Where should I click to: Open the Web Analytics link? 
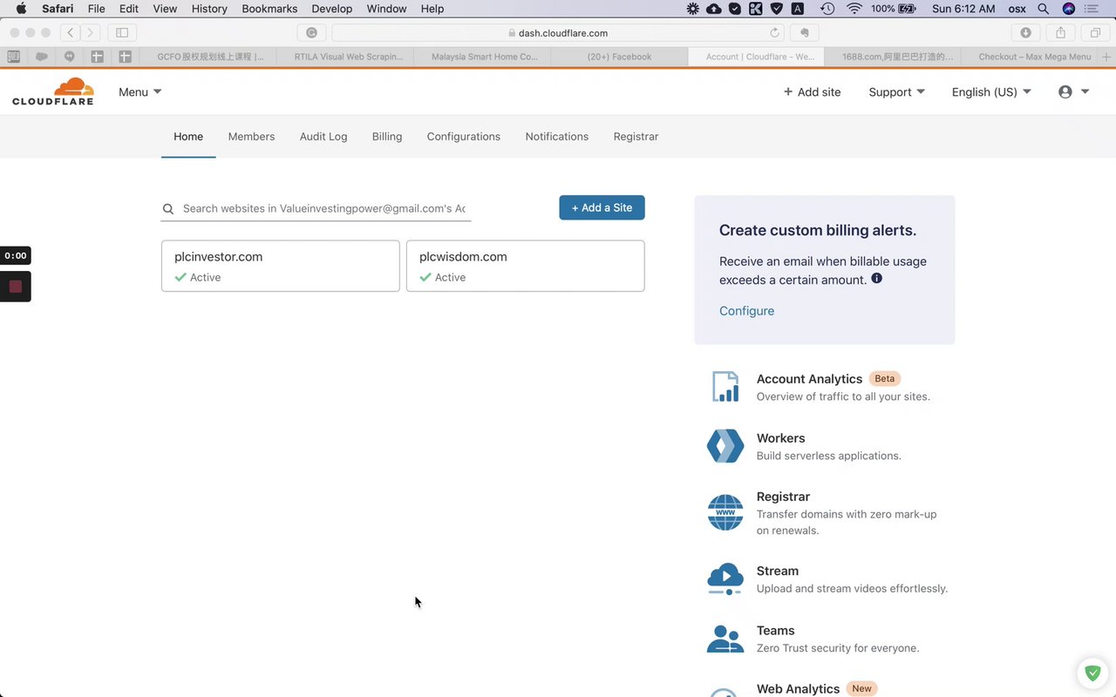coord(798,688)
